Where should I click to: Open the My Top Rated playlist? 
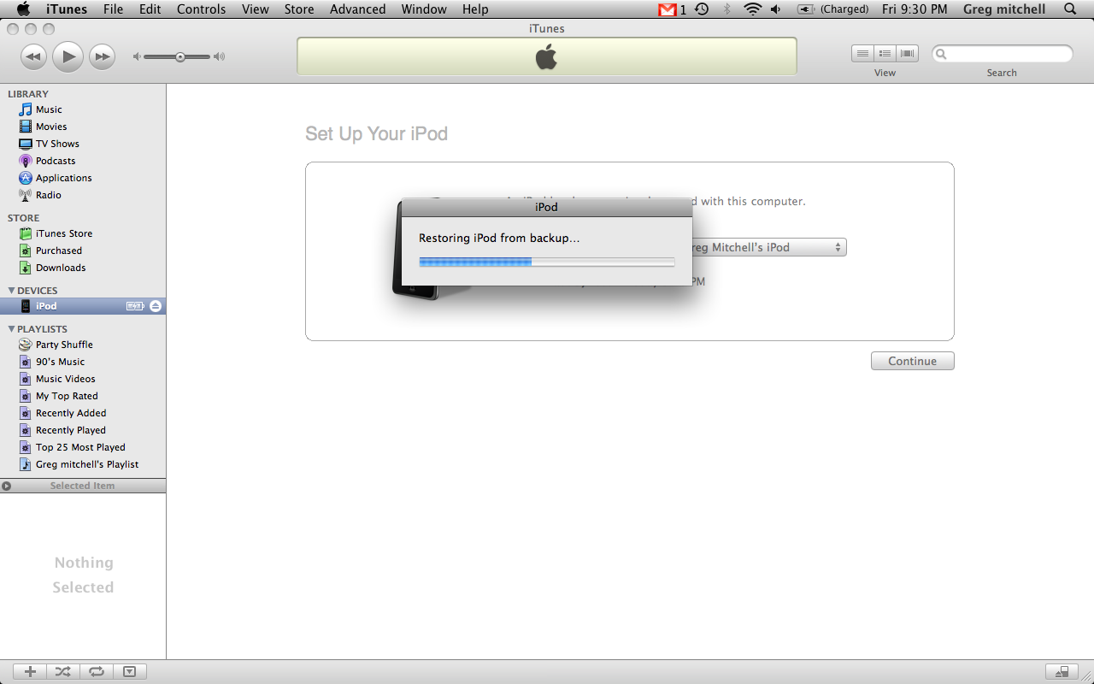click(67, 396)
